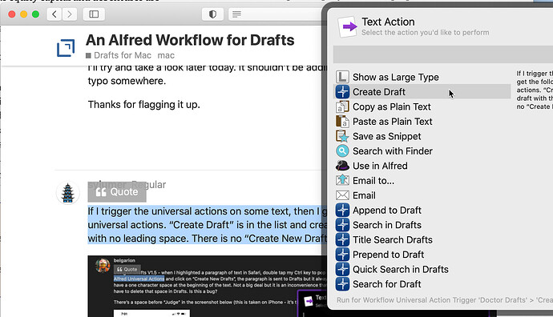Click the belgarion avatar in embedded screenshot

pyautogui.click(x=103, y=265)
